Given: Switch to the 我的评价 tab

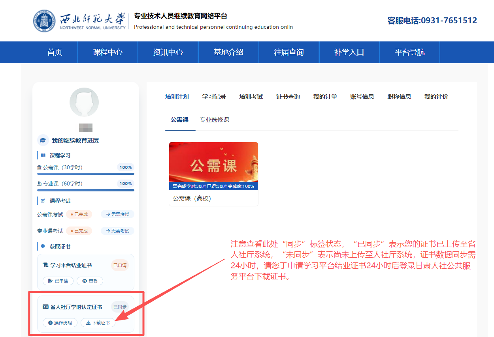Looking at the screenshot, I should click(x=436, y=97).
